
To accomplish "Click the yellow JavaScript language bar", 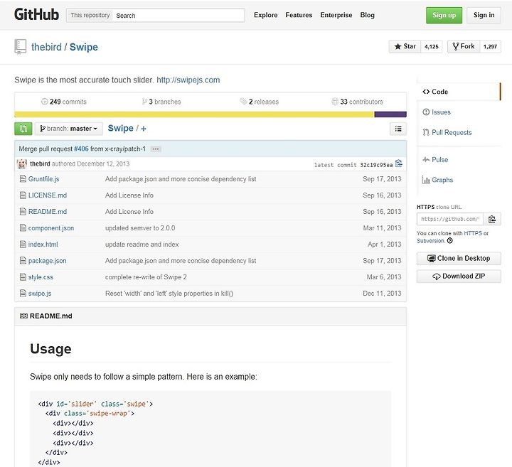I will [194, 114].
